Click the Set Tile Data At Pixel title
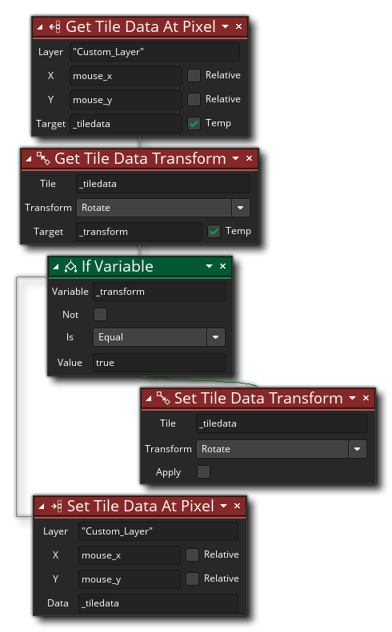 coord(141,507)
